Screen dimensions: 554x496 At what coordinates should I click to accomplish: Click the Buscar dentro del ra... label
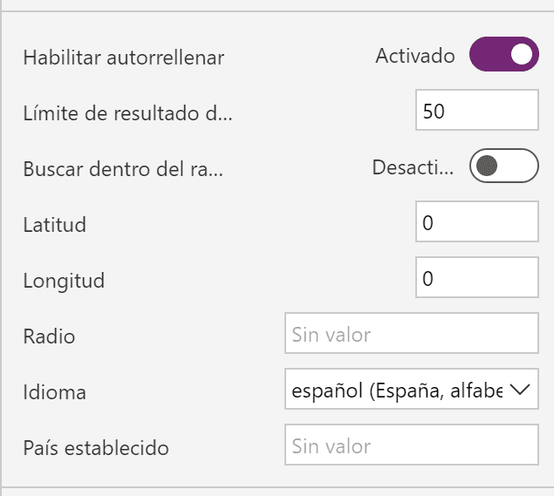tap(123, 169)
